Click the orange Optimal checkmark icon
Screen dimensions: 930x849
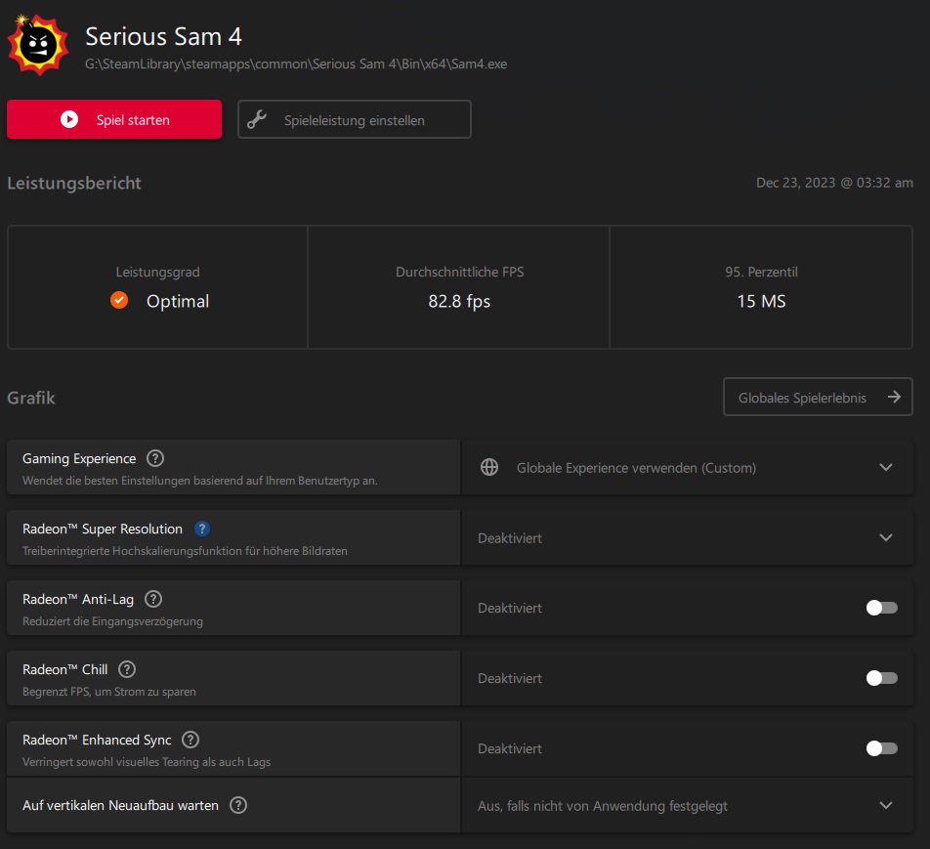pos(119,300)
